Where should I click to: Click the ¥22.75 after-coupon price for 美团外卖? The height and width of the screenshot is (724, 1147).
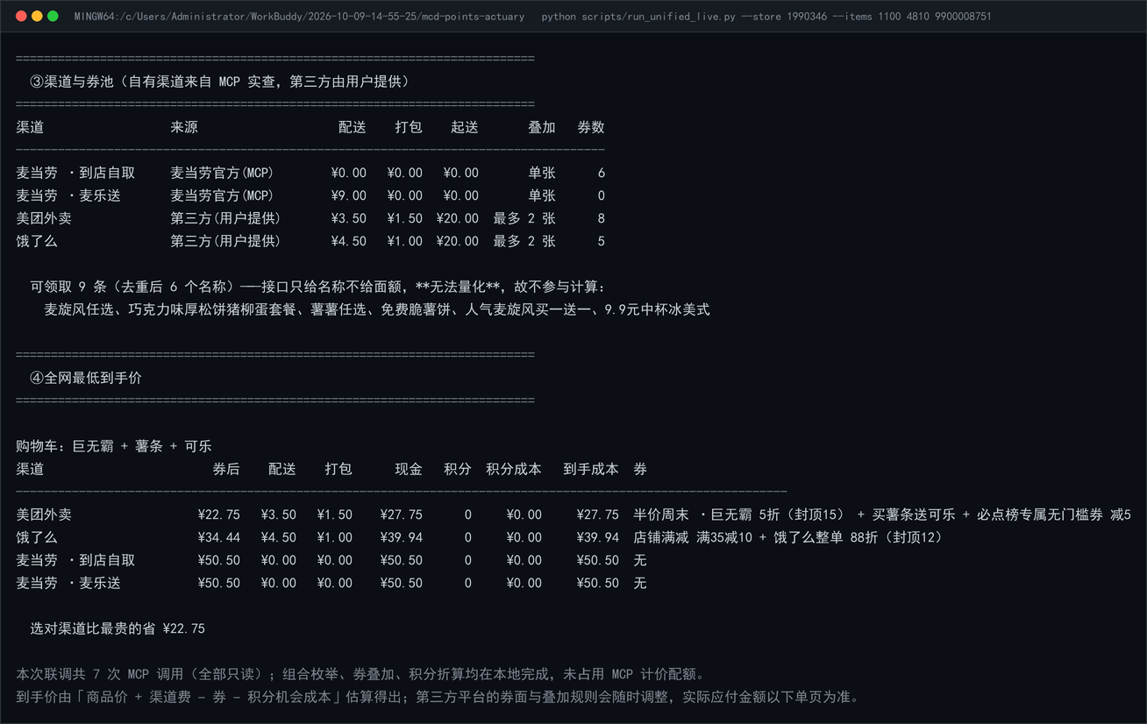tap(219, 515)
